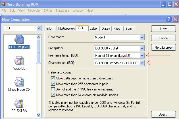Expand the Character set (ISO) dropdown
Viewport: 179px width, 119px height.
point(142,63)
